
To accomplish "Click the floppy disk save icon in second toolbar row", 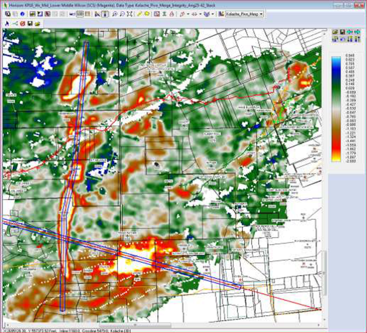I will point(30,23).
